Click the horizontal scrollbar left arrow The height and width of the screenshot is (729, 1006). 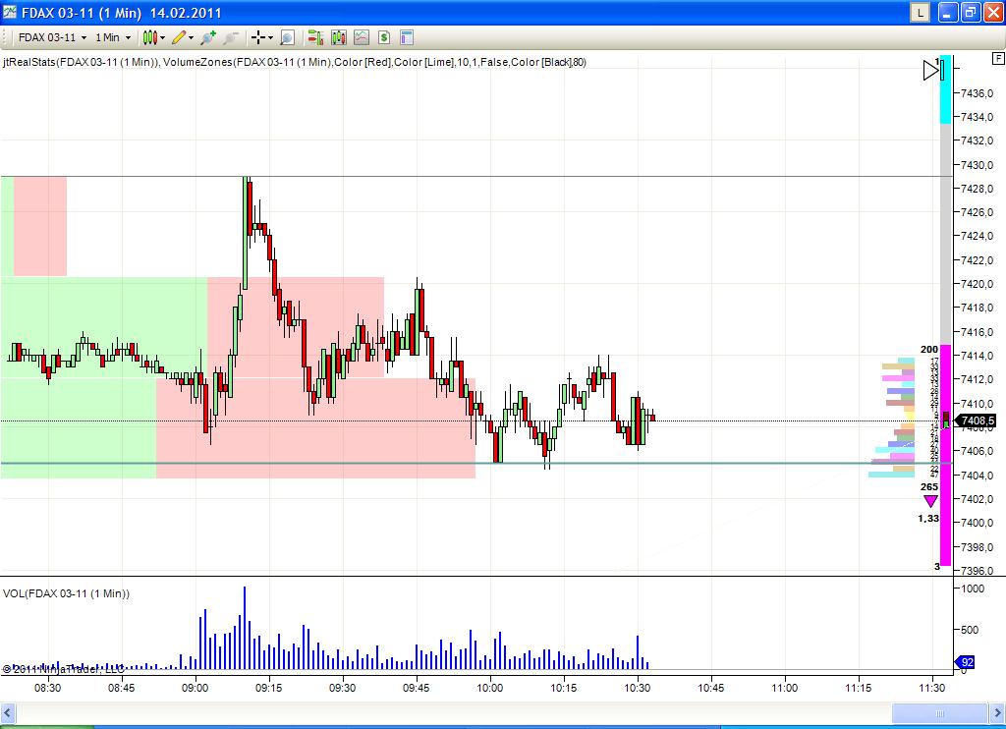click(x=8, y=713)
